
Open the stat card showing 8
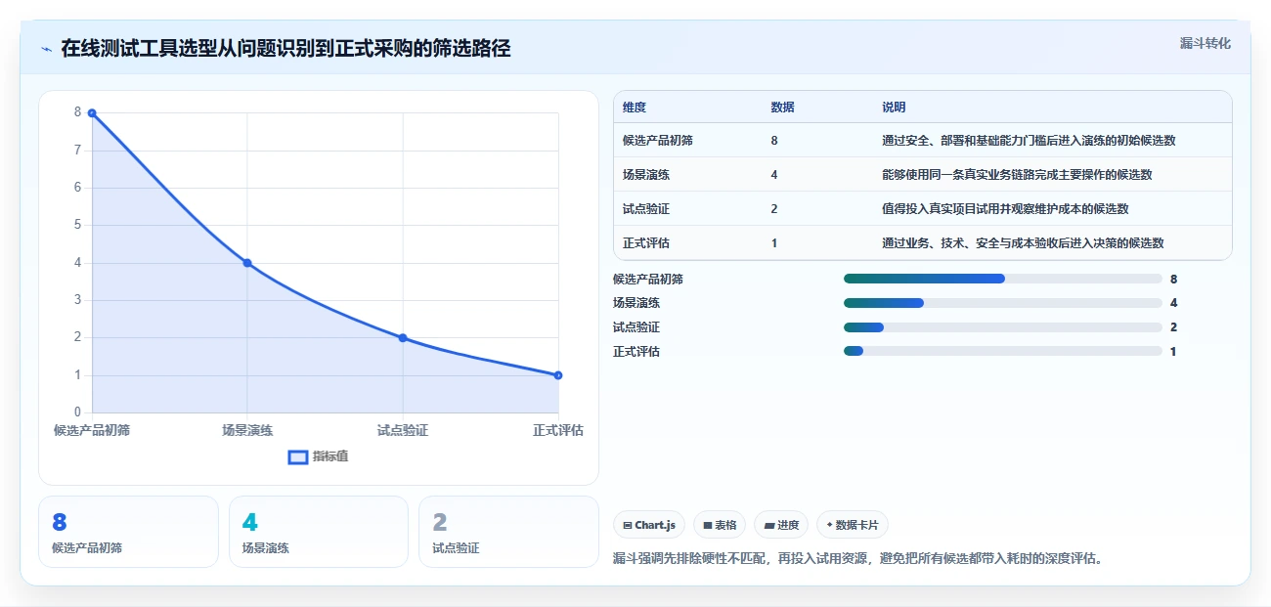[128, 532]
